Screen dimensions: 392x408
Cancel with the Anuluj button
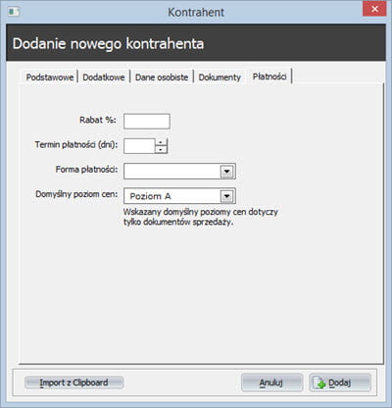point(271,382)
